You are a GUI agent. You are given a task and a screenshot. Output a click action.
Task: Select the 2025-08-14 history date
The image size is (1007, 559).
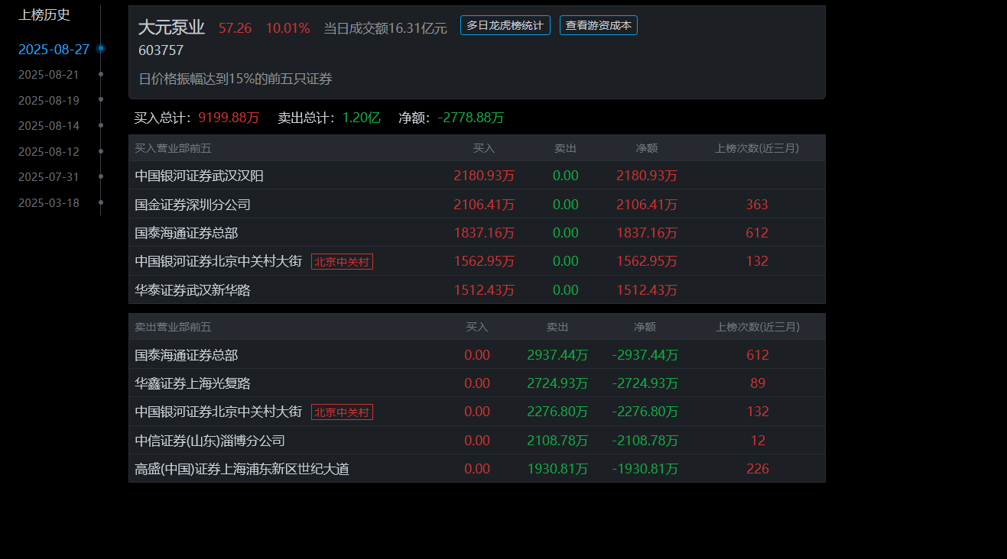point(48,126)
